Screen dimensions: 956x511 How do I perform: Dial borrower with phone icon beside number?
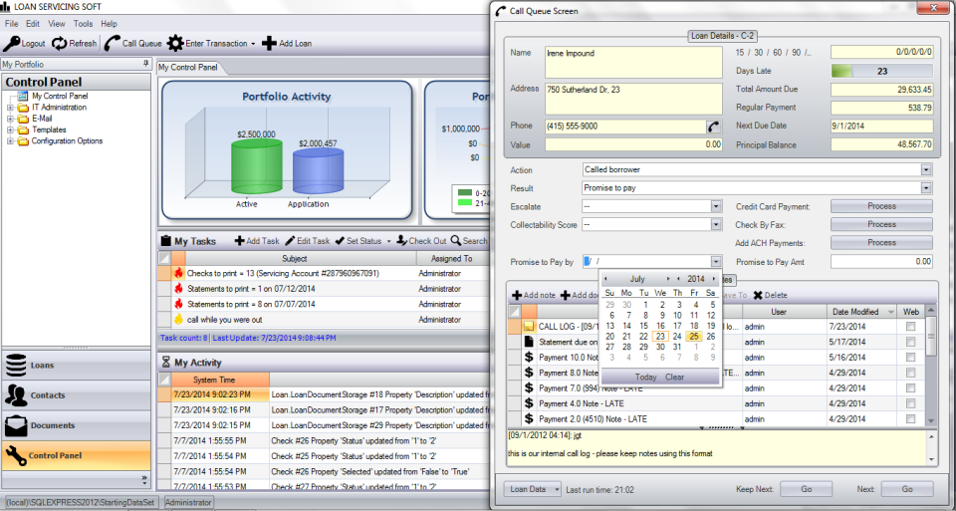[x=713, y=127]
